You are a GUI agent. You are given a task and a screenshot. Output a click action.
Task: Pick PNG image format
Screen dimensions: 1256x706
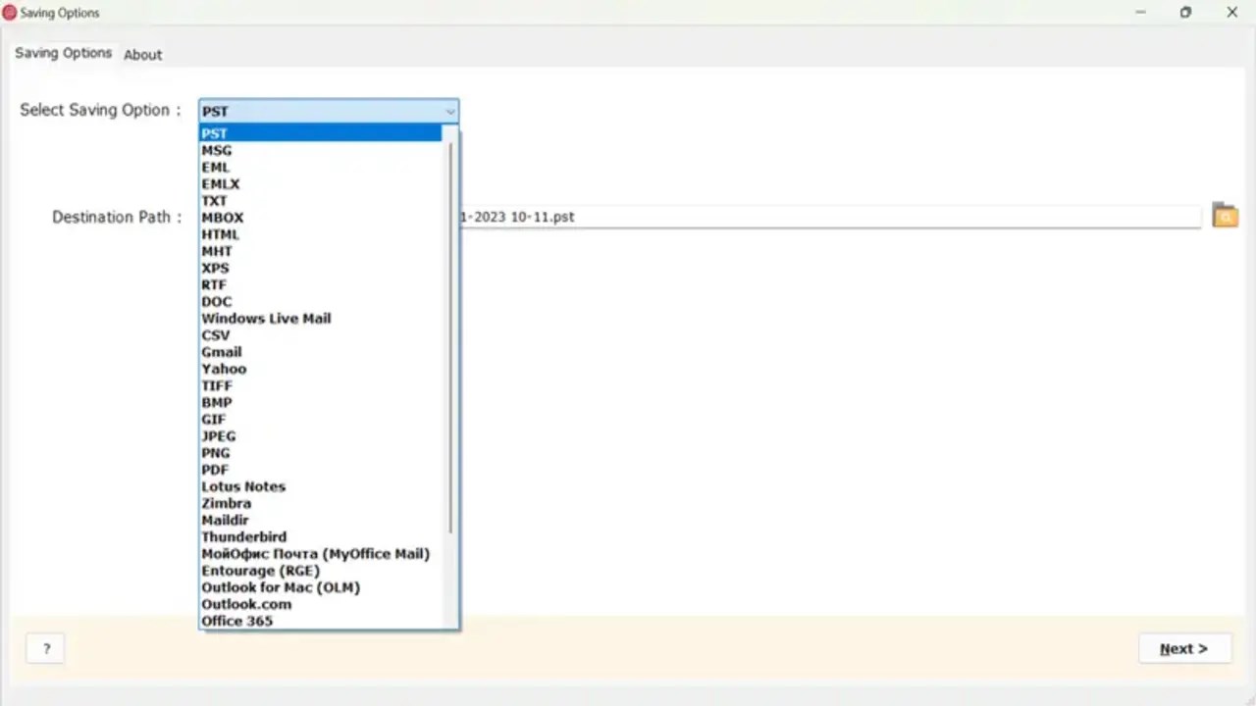click(x=321, y=452)
